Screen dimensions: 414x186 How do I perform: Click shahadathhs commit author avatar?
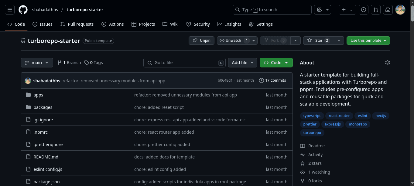coord(28,80)
